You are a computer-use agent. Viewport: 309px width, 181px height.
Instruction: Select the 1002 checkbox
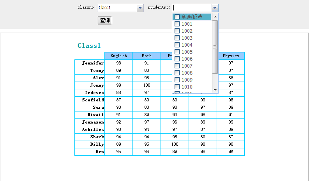tap(177, 31)
